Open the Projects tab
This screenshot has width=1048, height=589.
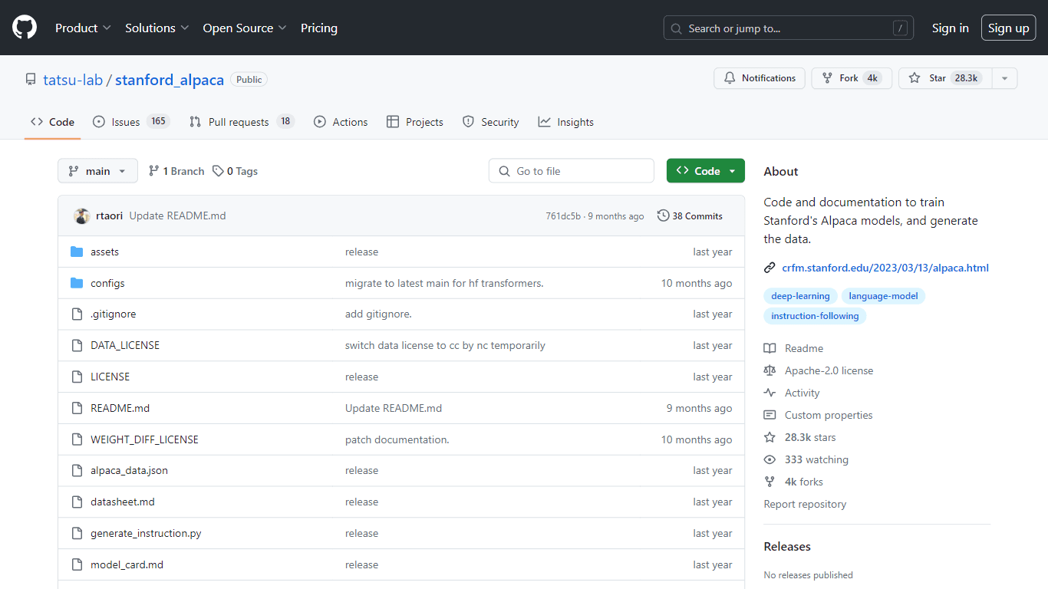tap(415, 122)
